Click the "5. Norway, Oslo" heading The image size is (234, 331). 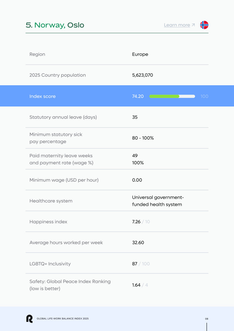click(x=55, y=25)
